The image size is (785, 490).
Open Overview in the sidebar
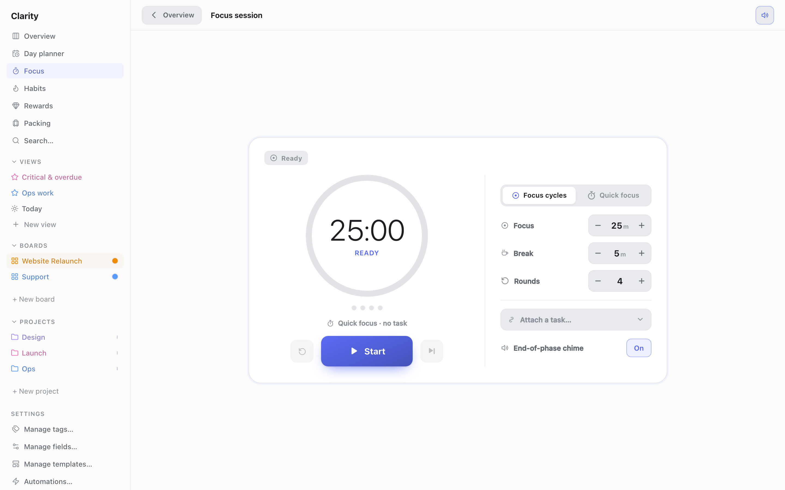point(65,36)
